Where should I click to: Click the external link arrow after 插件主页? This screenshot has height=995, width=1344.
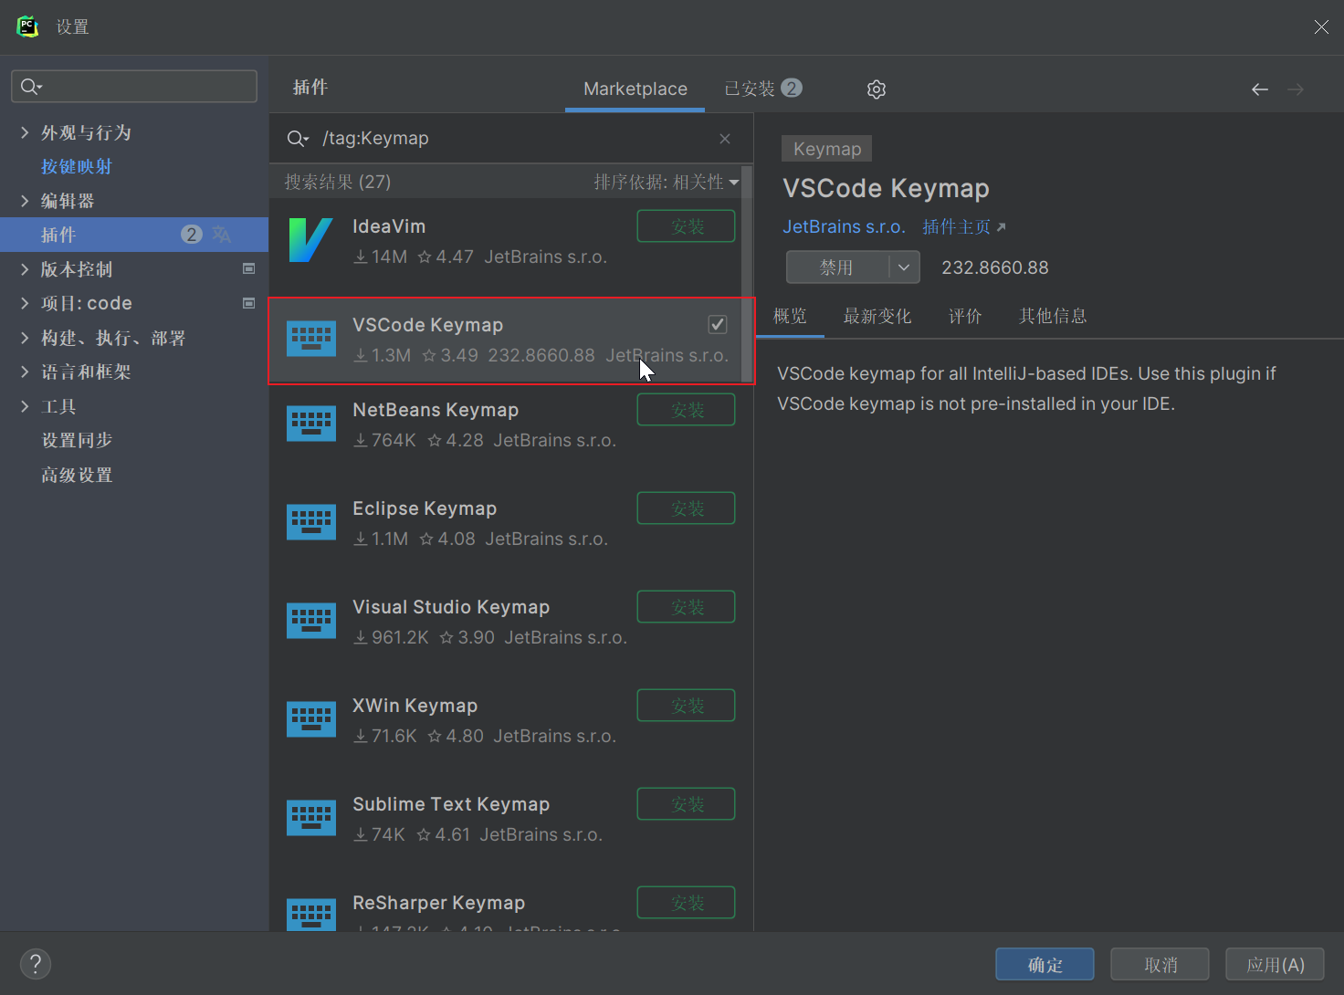pos(1001,227)
